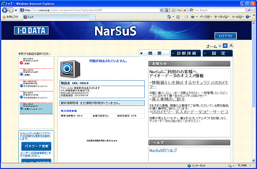Screen dimensions: 257x169
Task: Set zoom to medium 中
Action: (x=225, y=46)
